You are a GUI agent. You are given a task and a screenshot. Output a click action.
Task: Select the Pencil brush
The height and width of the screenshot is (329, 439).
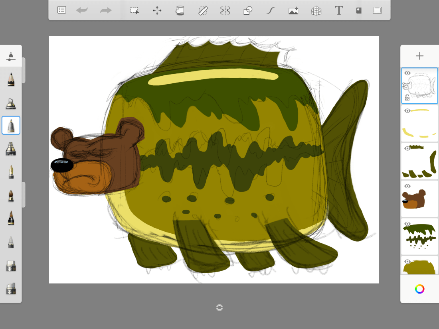tap(11, 79)
